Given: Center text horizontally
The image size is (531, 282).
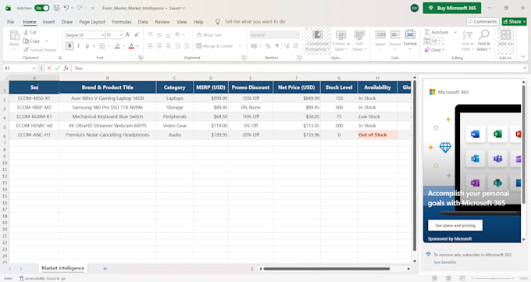Looking at the screenshot, I should click(x=159, y=46).
